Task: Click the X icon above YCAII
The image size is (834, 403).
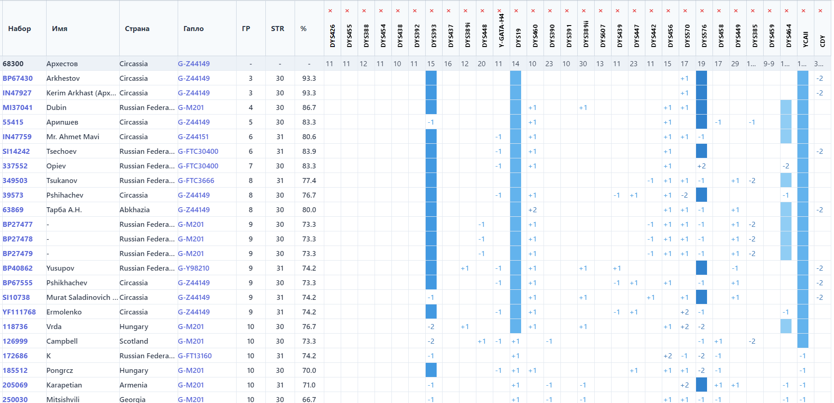Action: pos(803,11)
